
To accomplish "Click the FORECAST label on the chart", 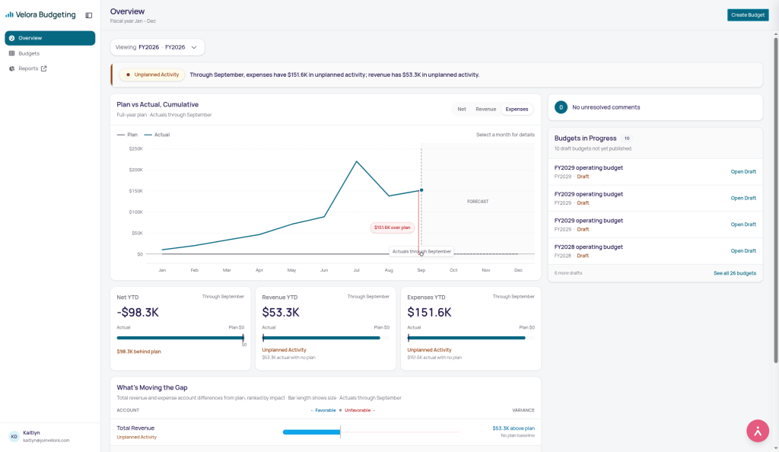I will [x=478, y=202].
